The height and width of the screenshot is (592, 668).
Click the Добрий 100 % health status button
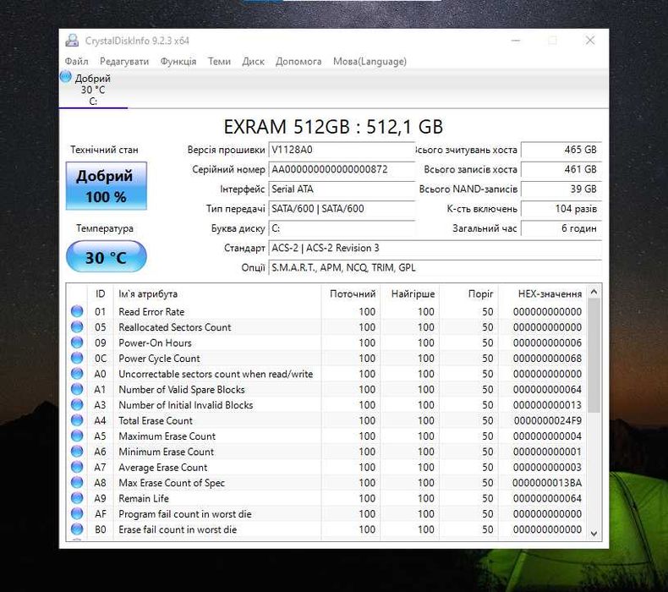click(106, 186)
